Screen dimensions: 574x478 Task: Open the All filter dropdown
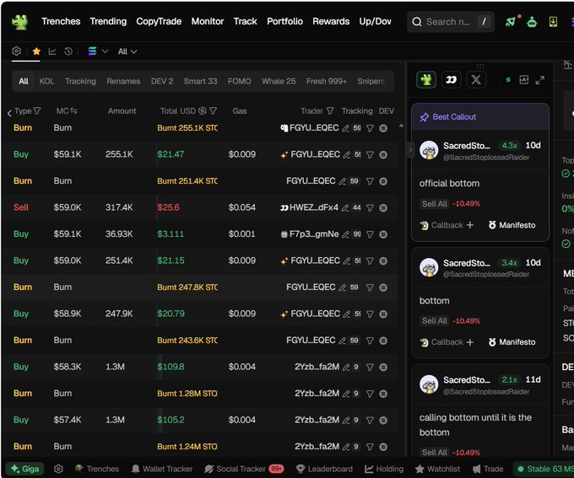127,51
